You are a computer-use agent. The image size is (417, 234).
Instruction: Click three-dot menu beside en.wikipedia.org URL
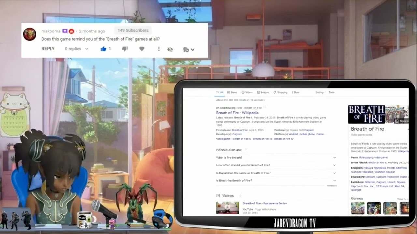pos(266,107)
